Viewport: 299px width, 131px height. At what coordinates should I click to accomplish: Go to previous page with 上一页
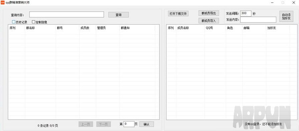click(86, 124)
